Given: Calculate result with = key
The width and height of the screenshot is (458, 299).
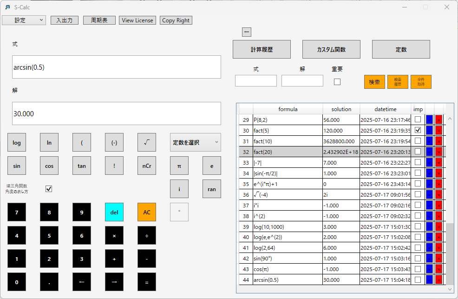Looking at the screenshot, I should (x=147, y=282).
